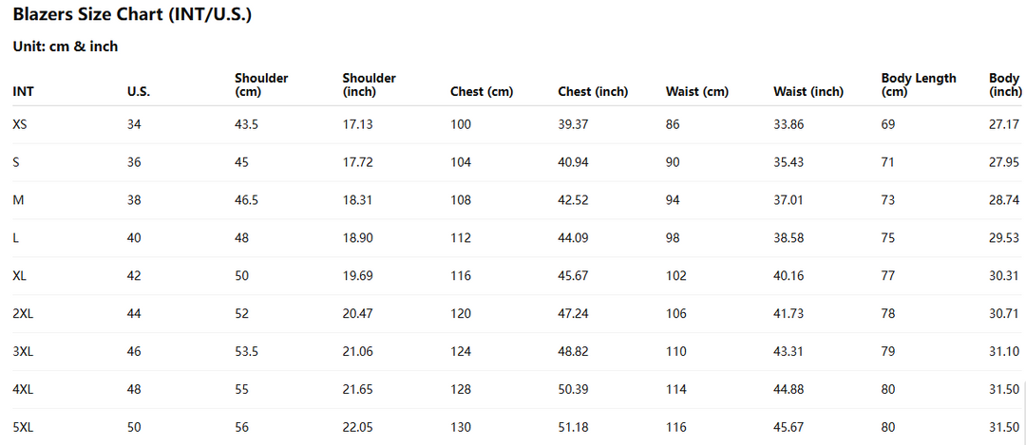Select waist value 102 in XL row
Viewport: 1026px width, 445px height.
(676, 276)
